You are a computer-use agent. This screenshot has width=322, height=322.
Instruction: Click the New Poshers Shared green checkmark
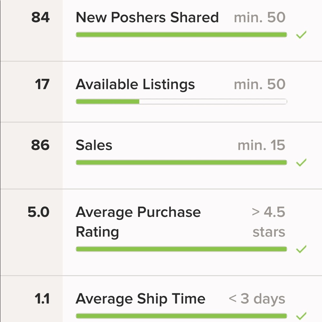301,34
